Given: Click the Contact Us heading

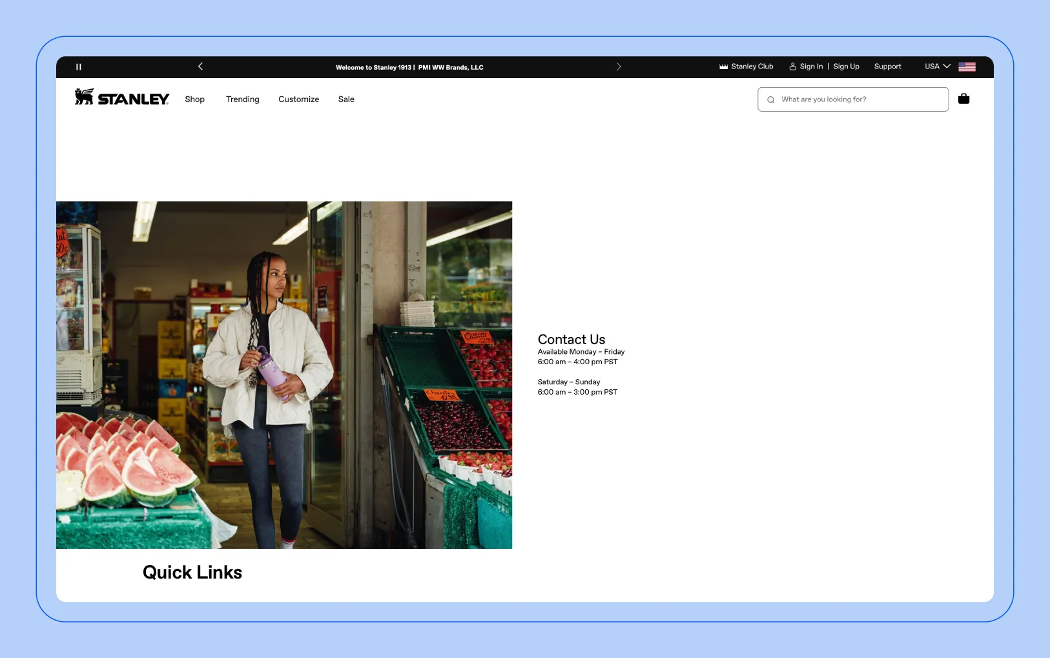Looking at the screenshot, I should tap(571, 340).
